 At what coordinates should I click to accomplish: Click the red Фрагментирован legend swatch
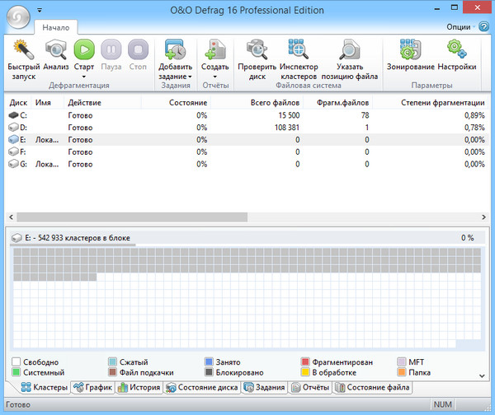305,361
